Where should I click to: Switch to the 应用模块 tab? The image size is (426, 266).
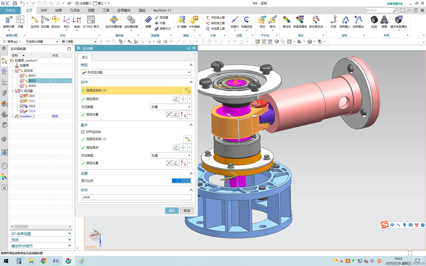(124, 10)
